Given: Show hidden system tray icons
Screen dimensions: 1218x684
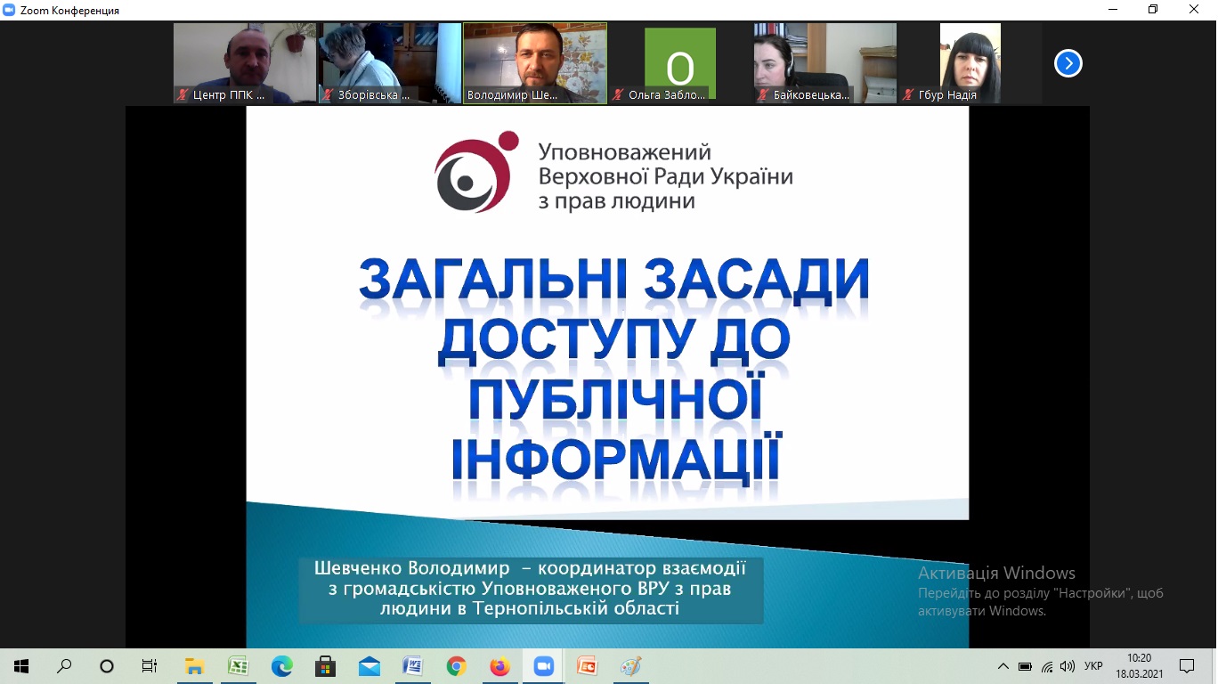Looking at the screenshot, I should [x=1003, y=666].
